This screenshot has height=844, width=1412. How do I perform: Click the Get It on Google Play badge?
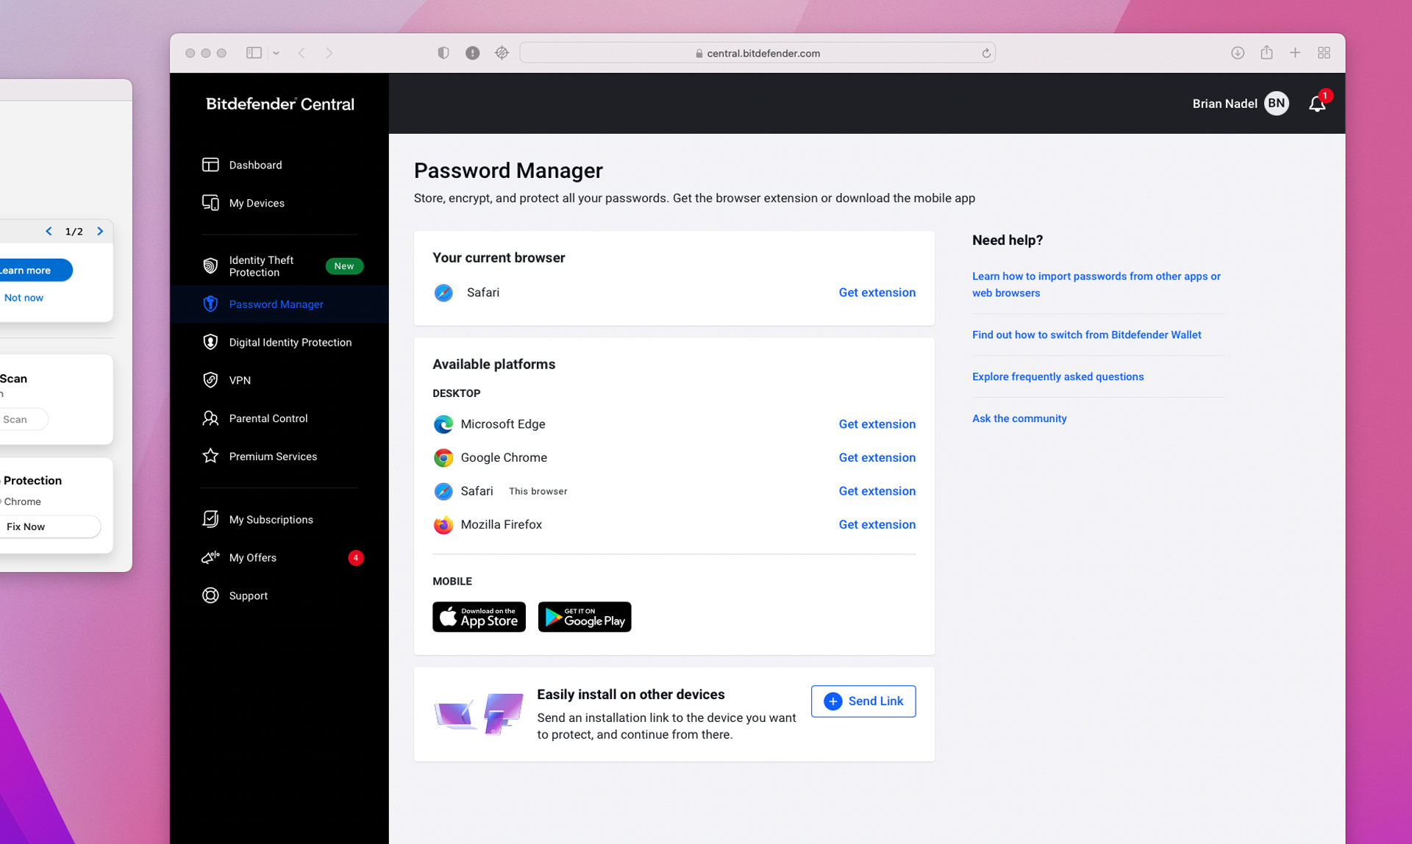tap(585, 616)
